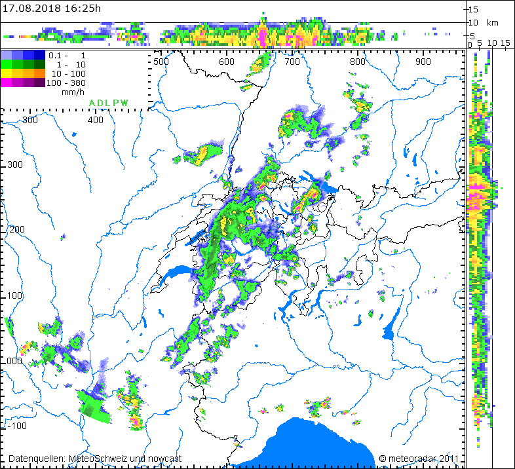This screenshot has width=515, height=469.
Task: Choose the dark orange swatch in the 10 - 100 row
Action: point(39,73)
